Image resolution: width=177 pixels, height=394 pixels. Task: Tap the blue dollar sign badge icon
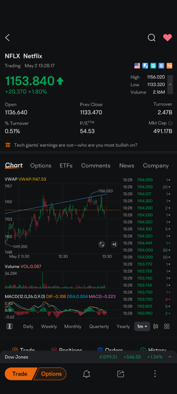(x=161, y=66)
